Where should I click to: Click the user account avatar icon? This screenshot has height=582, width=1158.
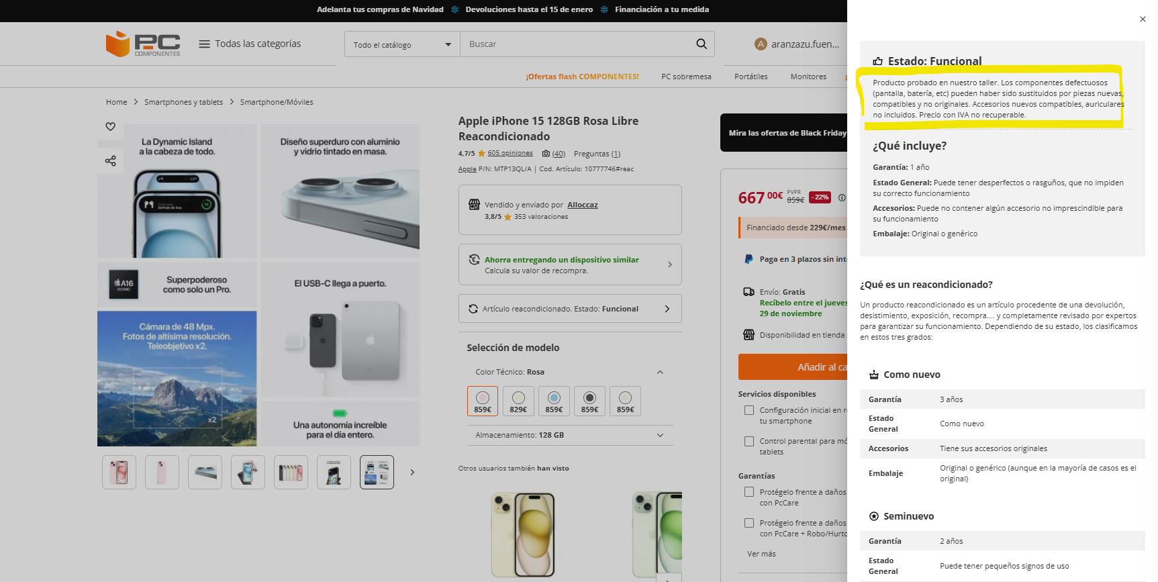tap(761, 44)
